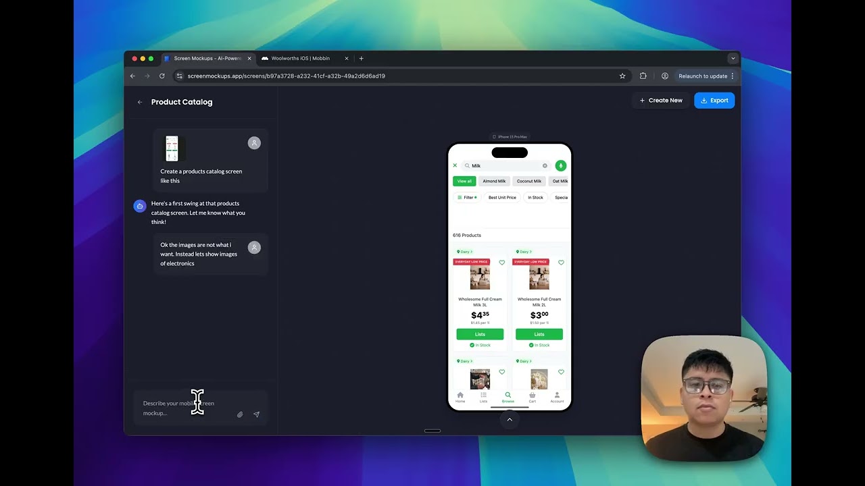Expand the tab search dropdown
The image size is (865, 486).
tap(733, 59)
